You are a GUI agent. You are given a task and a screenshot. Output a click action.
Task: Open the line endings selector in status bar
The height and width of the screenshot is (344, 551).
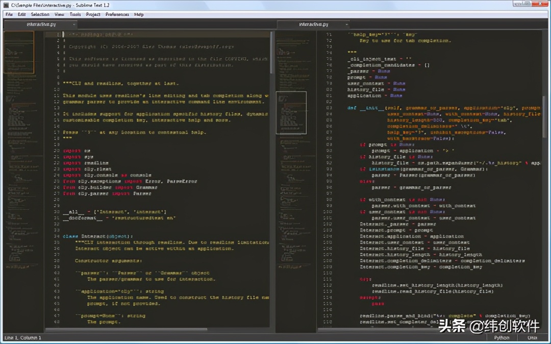[x=532, y=338]
